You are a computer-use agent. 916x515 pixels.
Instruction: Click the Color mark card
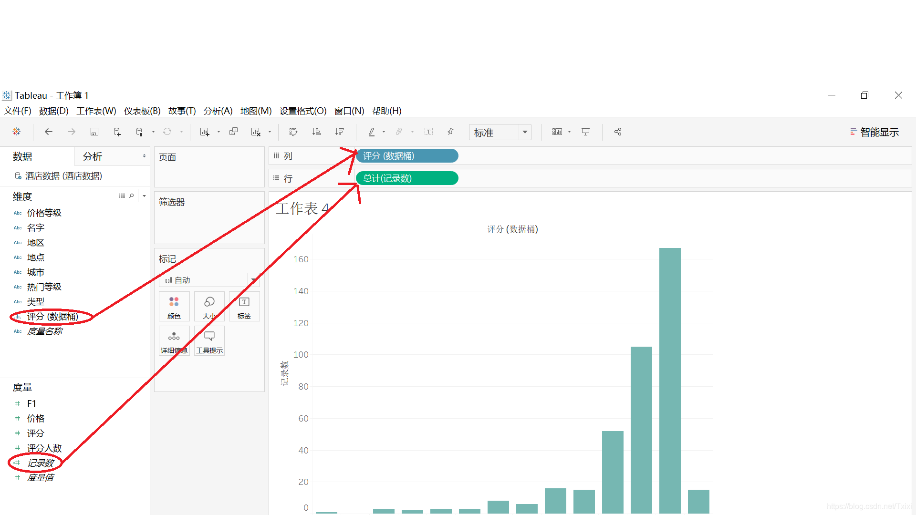pyautogui.click(x=174, y=307)
